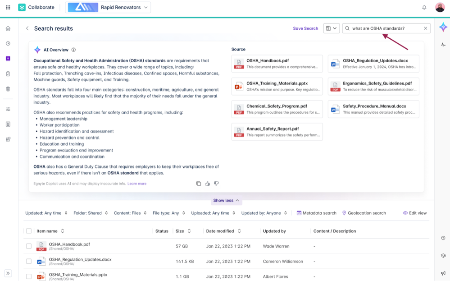Open OSHA_Regulation_Updates.docx source card
This screenshot has width=450, height=281.
click(x=373, y=64)
